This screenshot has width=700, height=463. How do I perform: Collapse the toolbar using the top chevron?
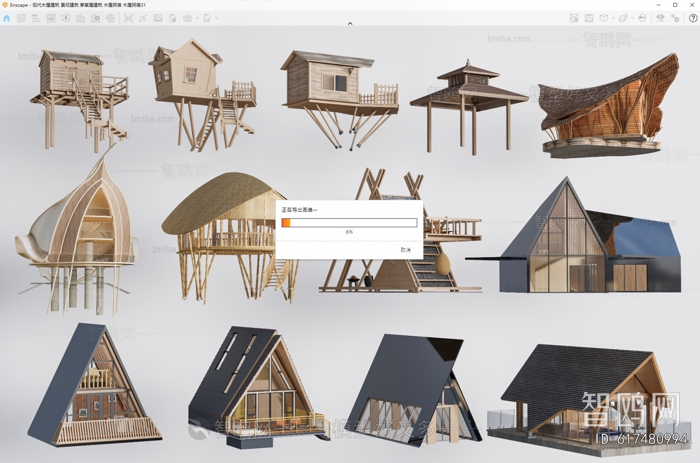pos(350,24)
